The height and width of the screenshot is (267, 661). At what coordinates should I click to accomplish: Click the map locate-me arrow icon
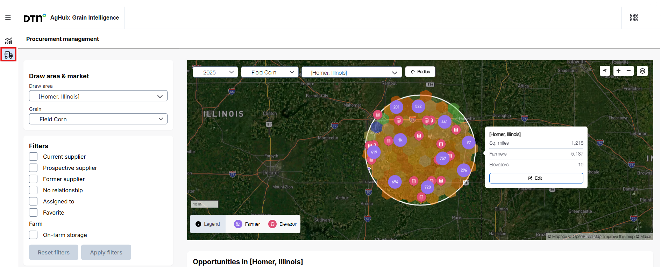pos(605,71)
